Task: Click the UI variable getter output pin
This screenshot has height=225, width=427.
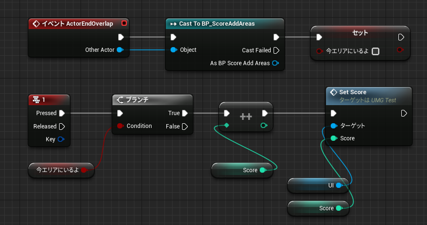Action: (x=339, y=186)
